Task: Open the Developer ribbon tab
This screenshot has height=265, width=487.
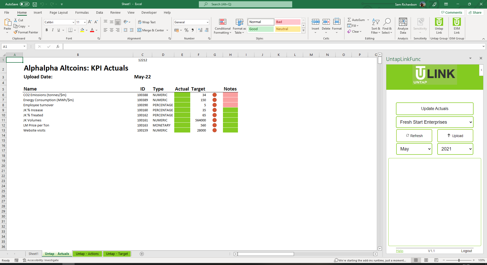Action: [x=149, y=13]
